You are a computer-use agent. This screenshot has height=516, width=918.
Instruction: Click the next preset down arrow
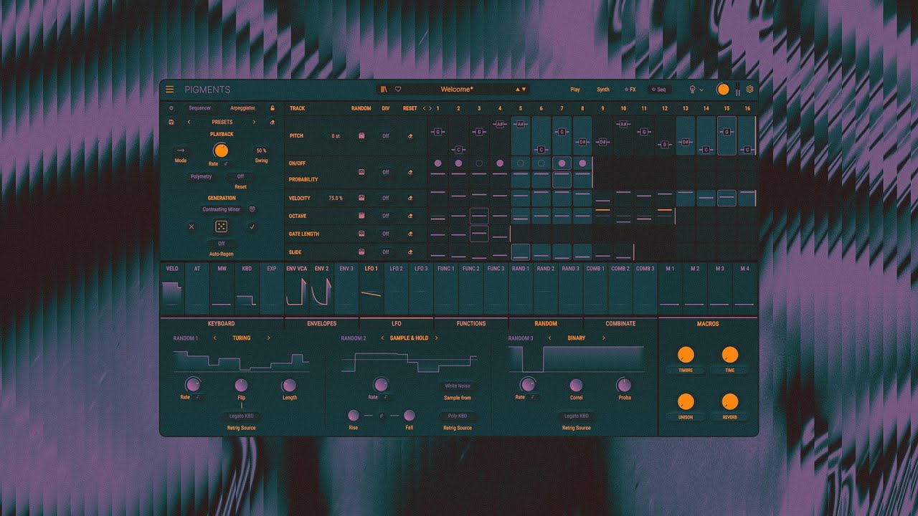click(x=524, y=90)
